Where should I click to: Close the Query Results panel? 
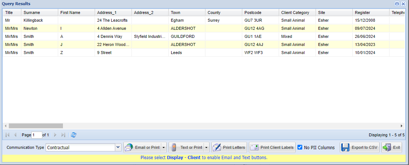[x=403, y=4]
